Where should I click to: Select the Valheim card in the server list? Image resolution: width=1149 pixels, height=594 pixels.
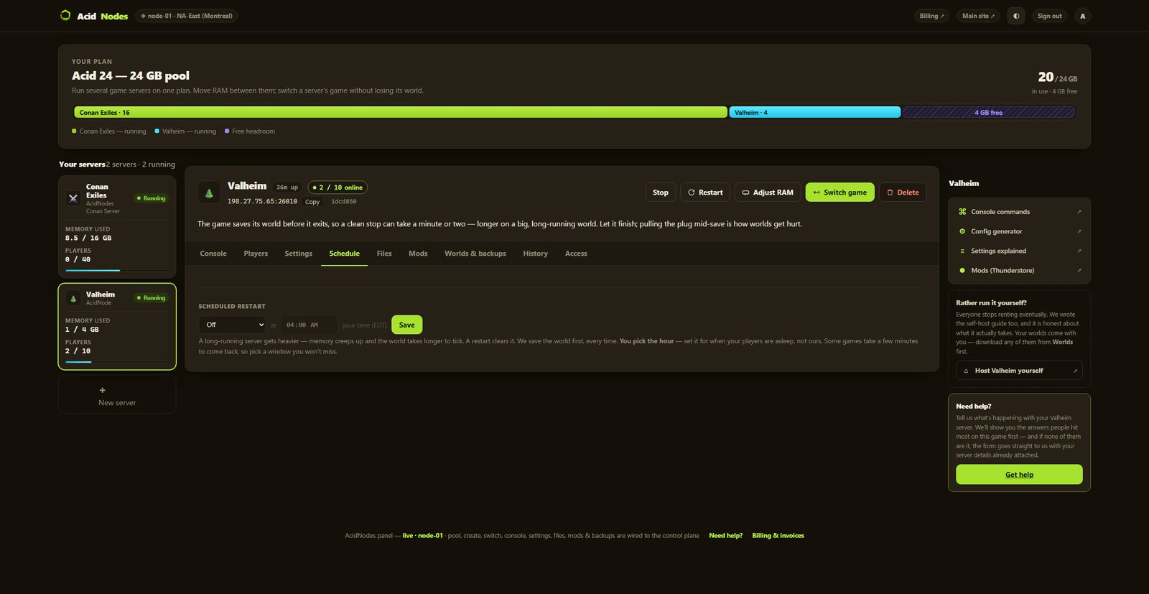[x=117, y=327]
